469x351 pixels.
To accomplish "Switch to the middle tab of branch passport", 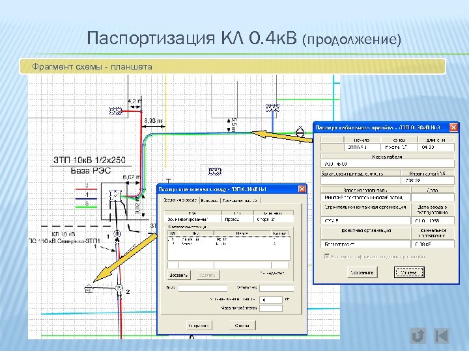I will point(209,201).
